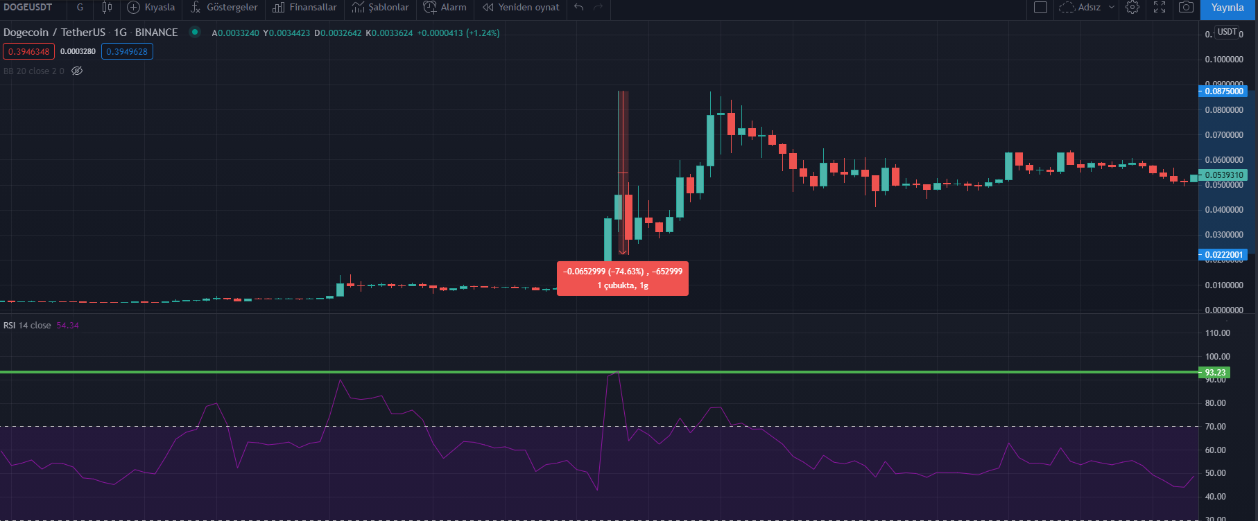
Task: Select the RSI 14 close legend
Action: pyautogui.click(x=27, y=326)
